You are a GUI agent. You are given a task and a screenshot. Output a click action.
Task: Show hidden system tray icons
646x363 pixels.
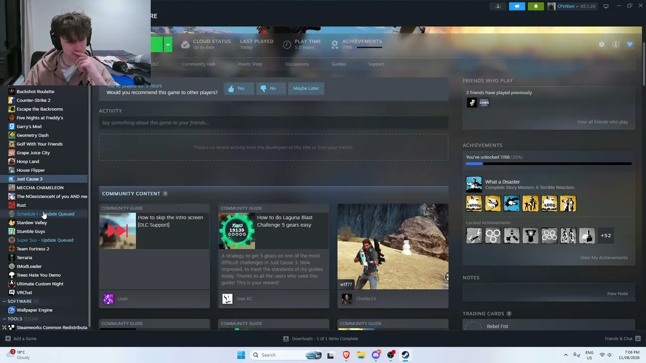(x=566, y=355)
